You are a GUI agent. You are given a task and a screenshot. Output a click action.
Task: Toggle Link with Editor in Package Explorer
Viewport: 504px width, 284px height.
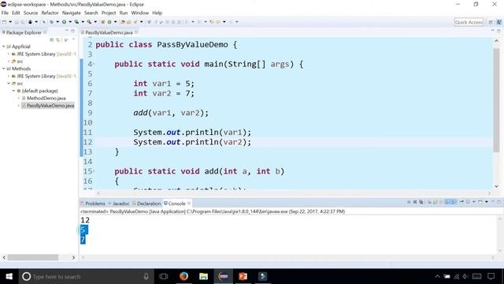tap(58, 40)
